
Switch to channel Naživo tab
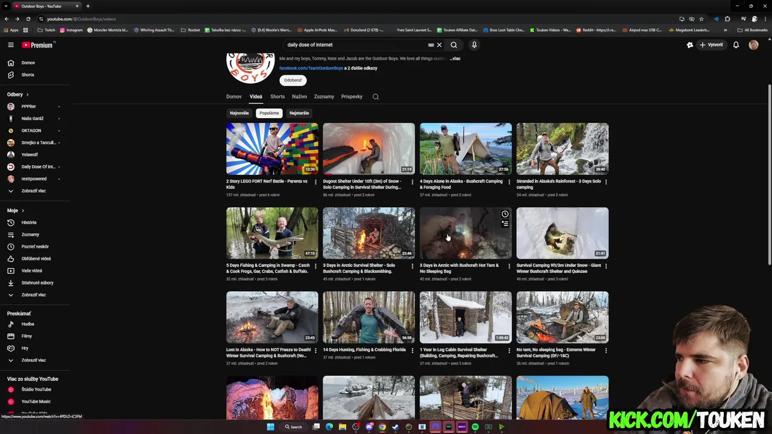[300, 96]
